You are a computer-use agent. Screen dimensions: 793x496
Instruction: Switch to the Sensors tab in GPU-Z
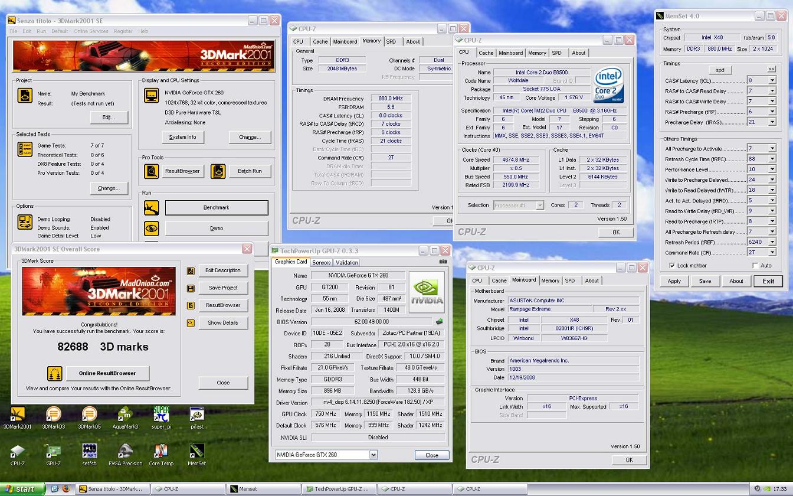pyautogui.click(x=322, y=262)
